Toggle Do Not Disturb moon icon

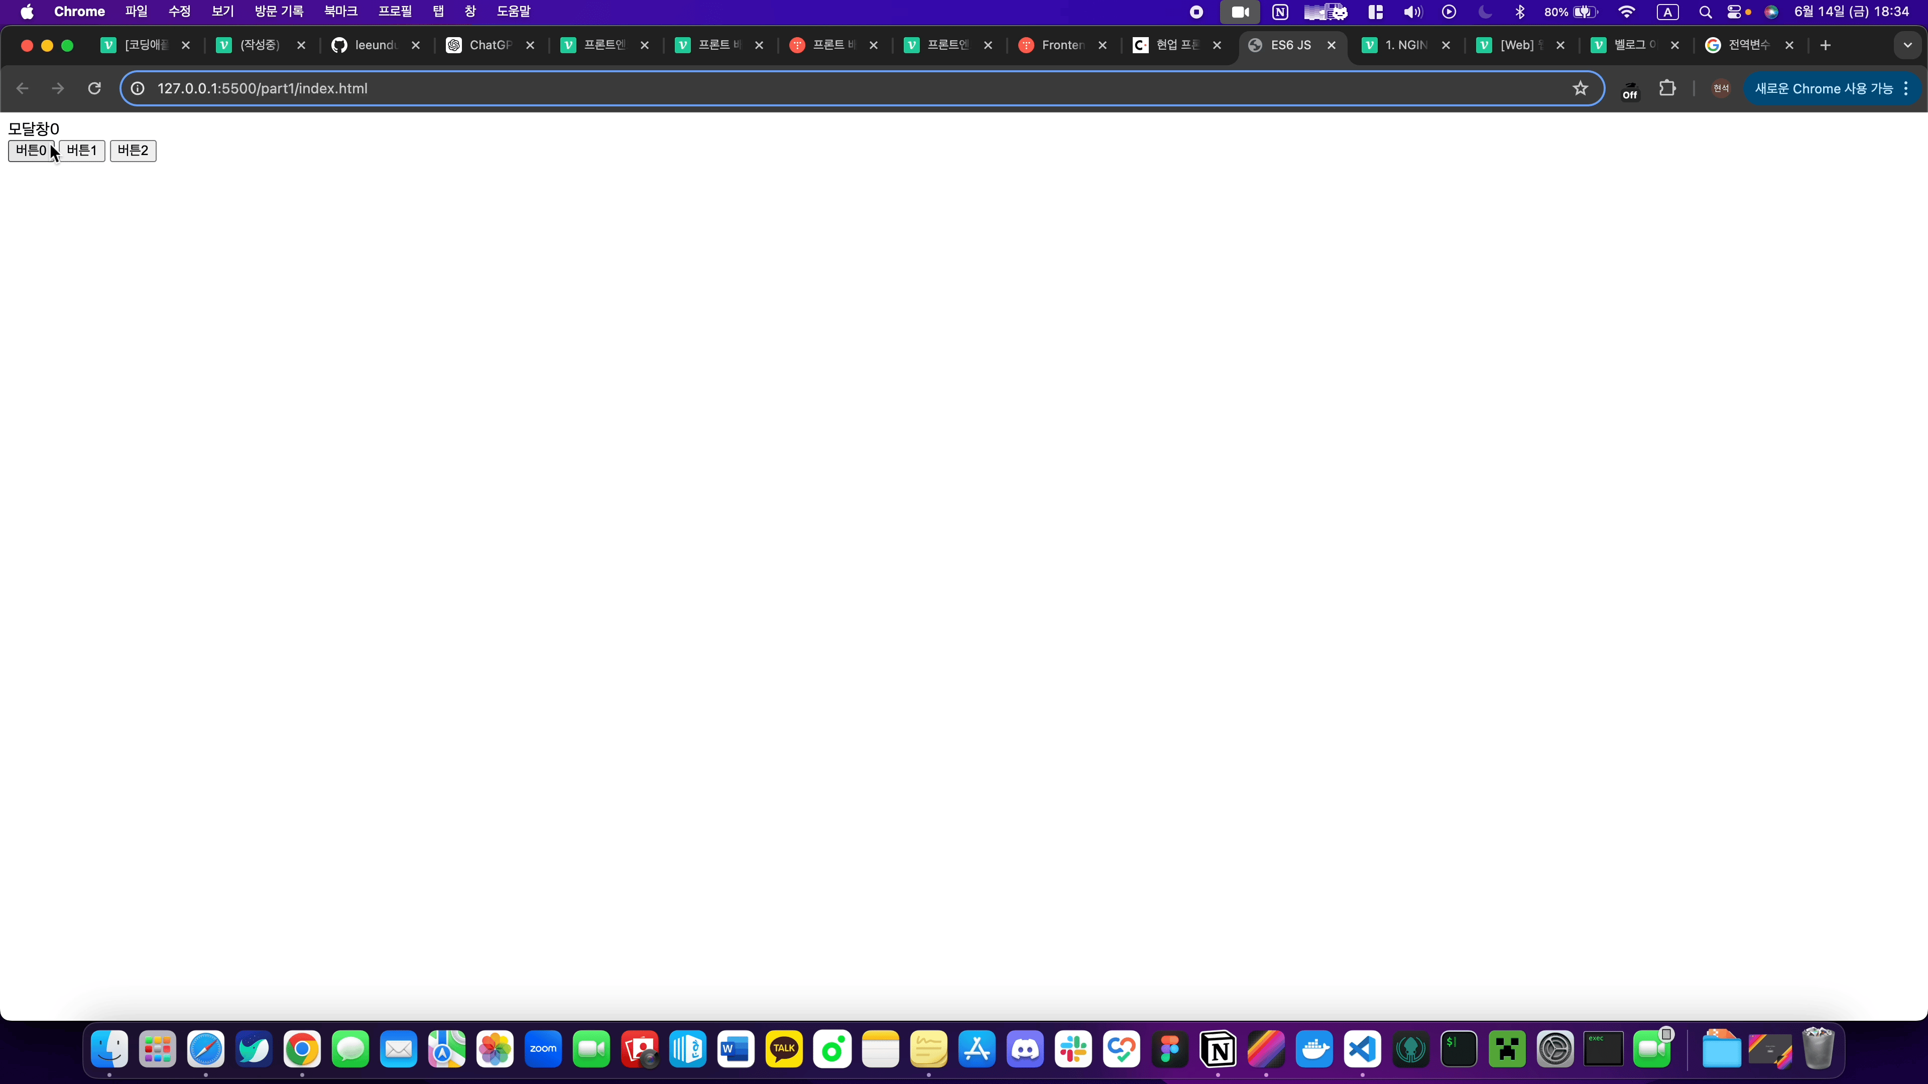click(1485, 12)
